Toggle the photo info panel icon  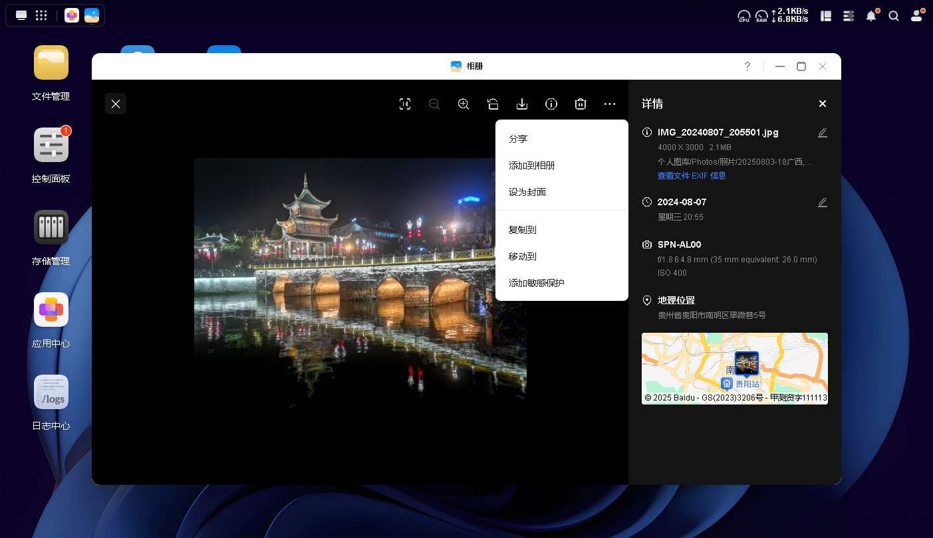coord(551,104)
